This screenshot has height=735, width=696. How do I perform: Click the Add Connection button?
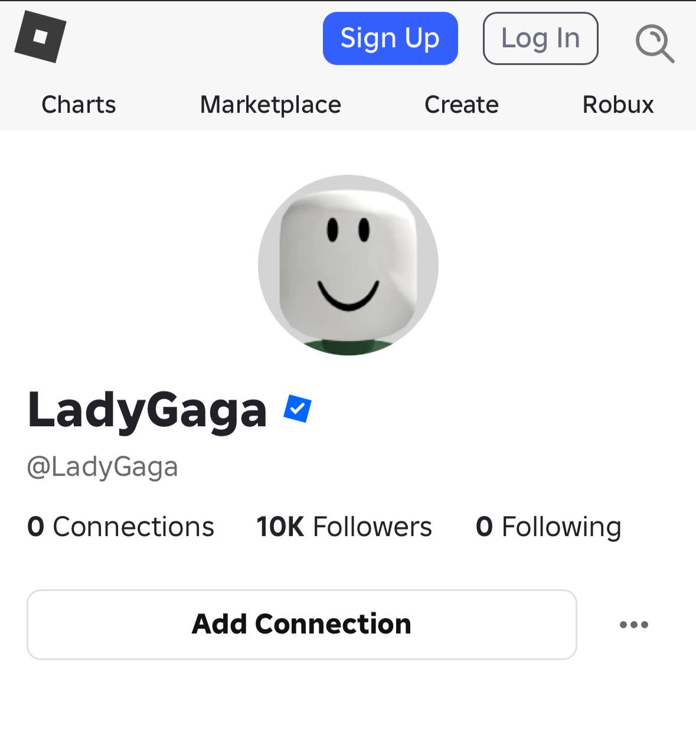click(x=302, y=625)
